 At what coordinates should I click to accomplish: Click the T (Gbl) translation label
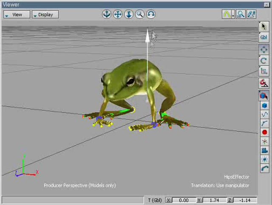[x=155, y=200]
